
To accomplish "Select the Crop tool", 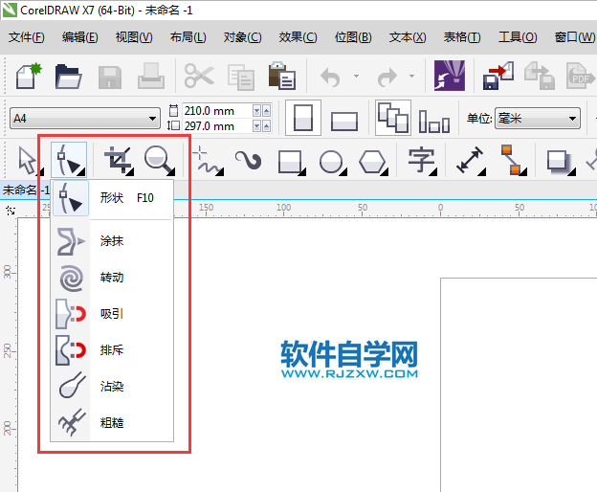I will coord(119,160).
